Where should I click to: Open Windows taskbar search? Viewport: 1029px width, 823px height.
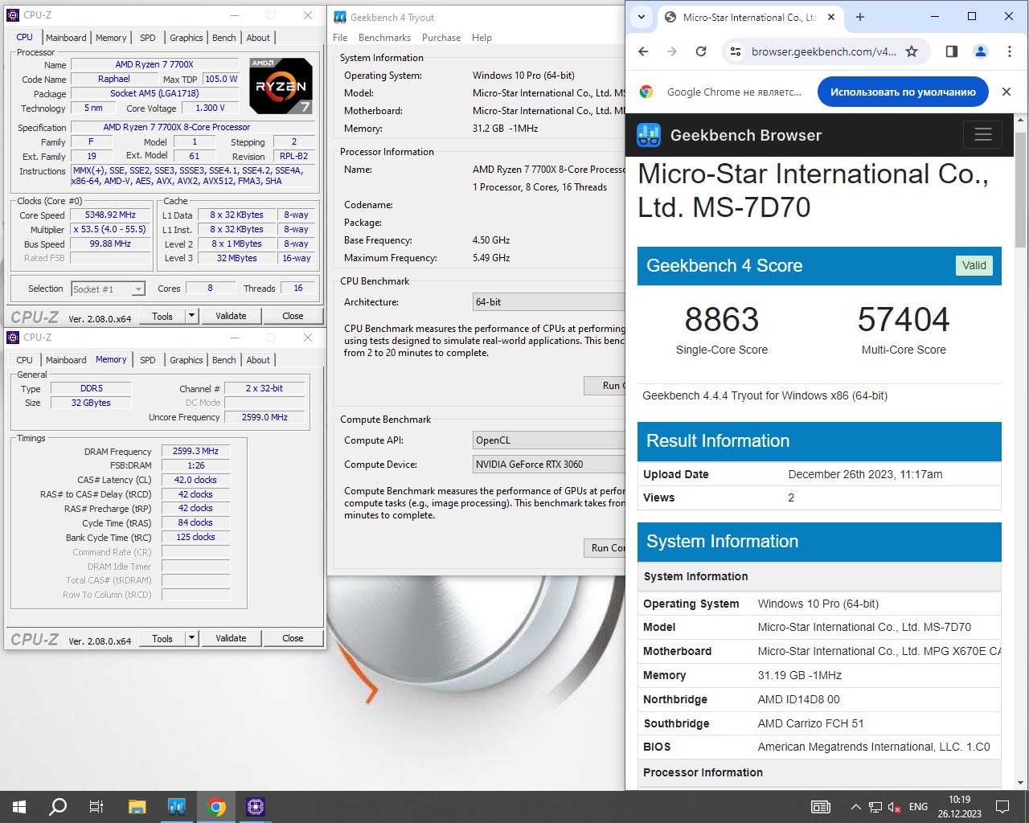pos(58,807)
